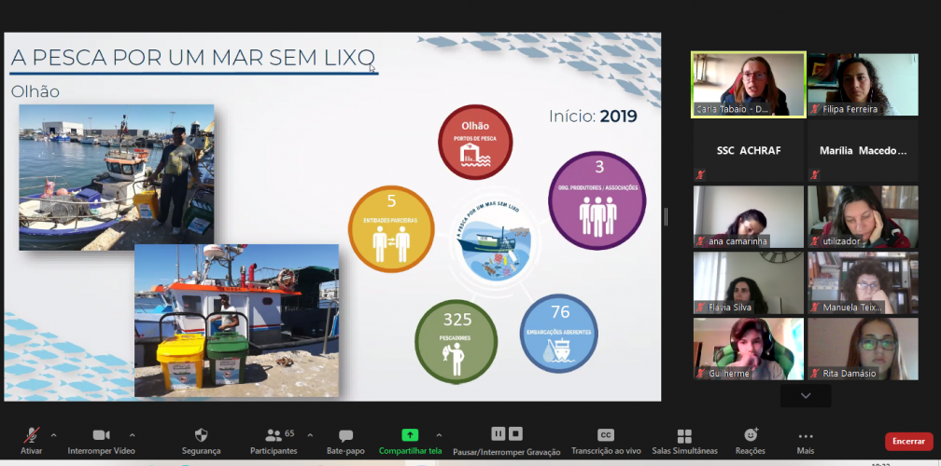Click the muted mic icon by Guilherme
Image resolution: width=941 pixels, height=466 pixels.
point(701,373)
